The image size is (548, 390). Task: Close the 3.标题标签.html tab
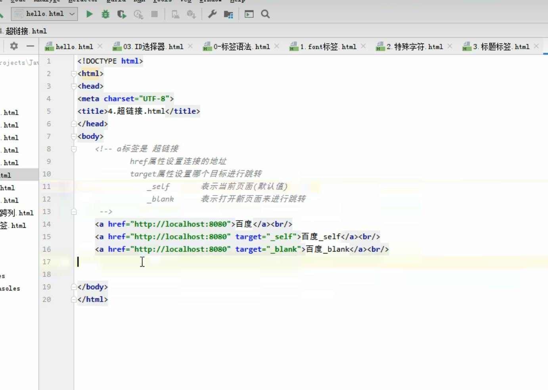(x=536, y=46)
